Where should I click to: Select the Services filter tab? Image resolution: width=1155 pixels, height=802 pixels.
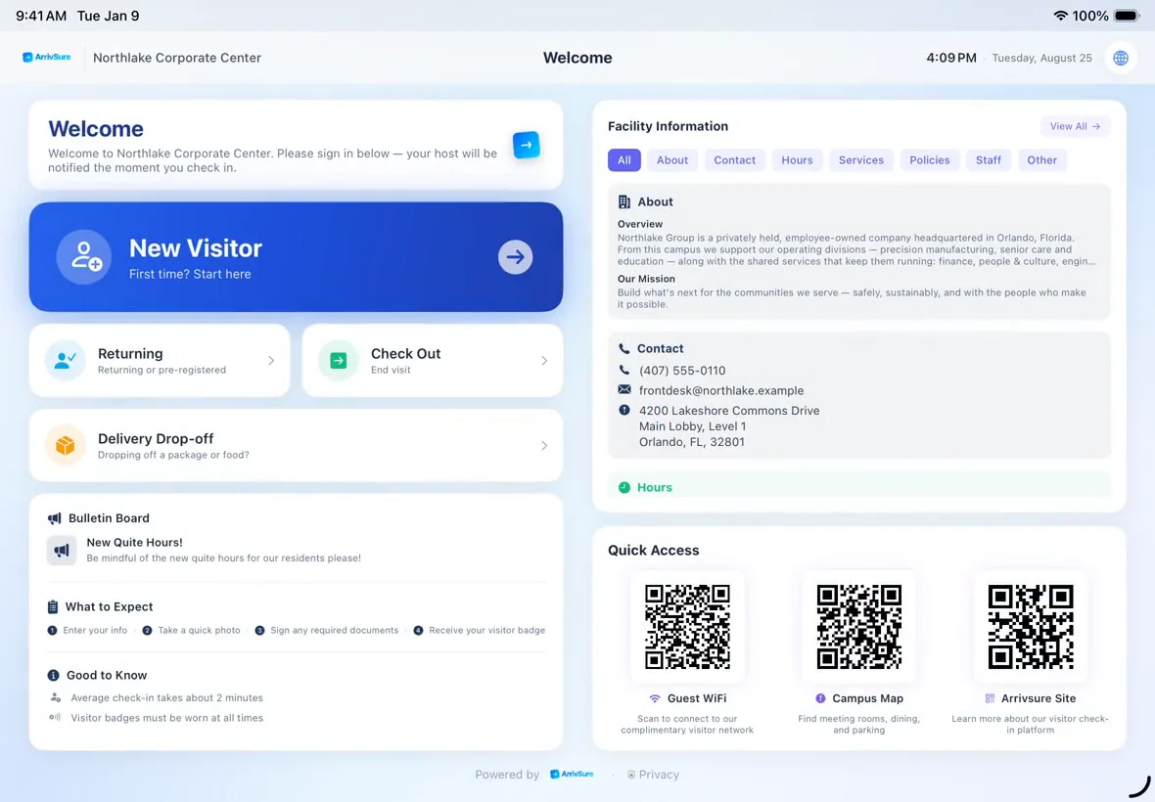point(861,159)
